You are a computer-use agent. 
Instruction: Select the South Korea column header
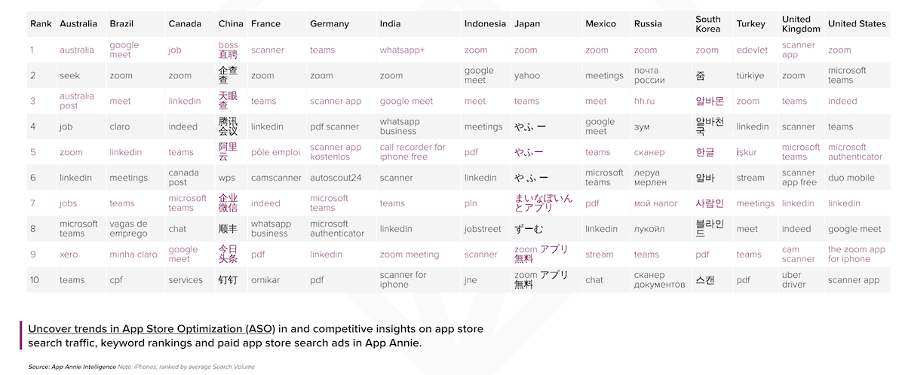pos(708,24)
